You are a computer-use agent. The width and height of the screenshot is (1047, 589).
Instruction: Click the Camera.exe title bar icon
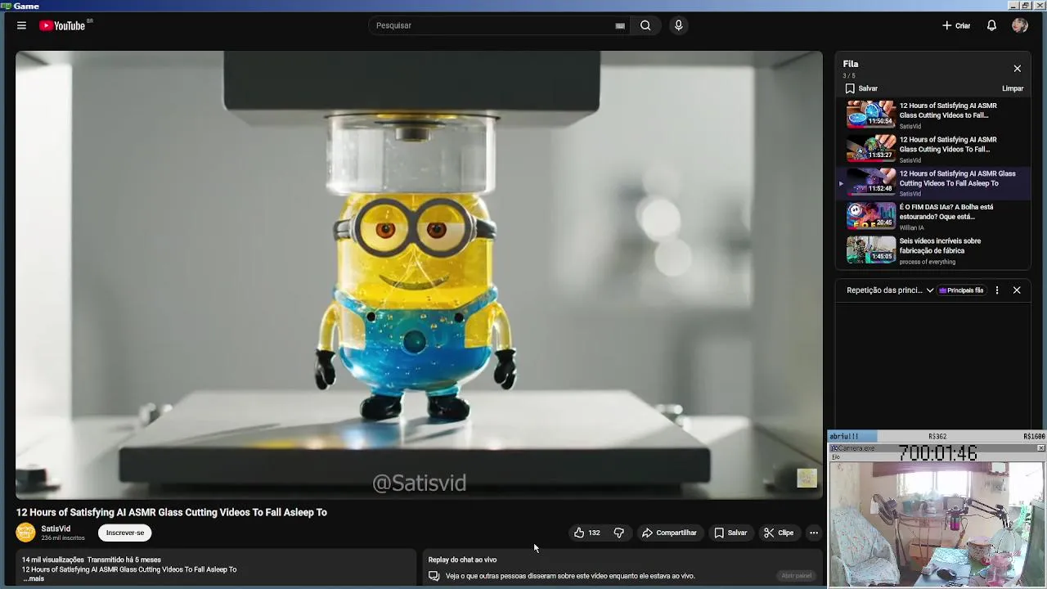pyautogui.click(x=834, y=448)
